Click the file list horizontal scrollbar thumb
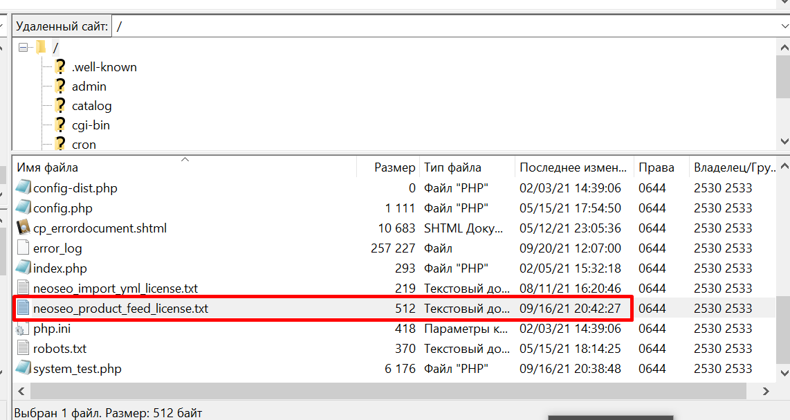The width and height of the screenshot is (790, 420). pyautogui.click(x=388, y=391)
